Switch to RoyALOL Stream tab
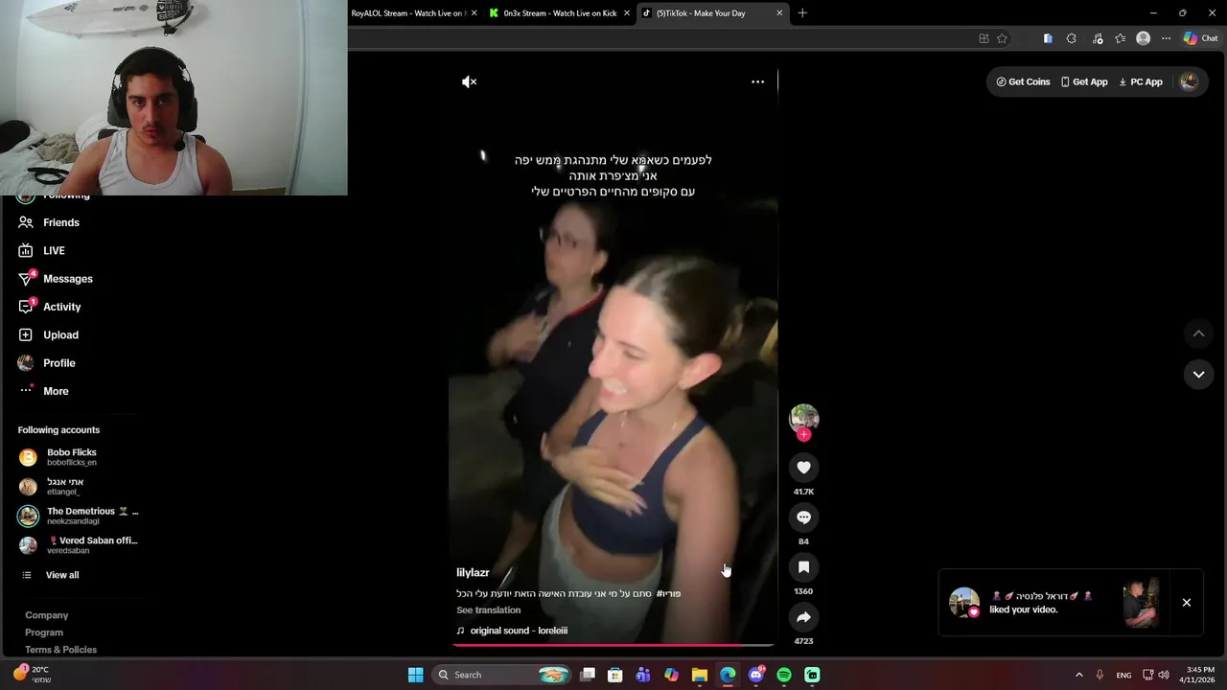1227x690 pixels. pos(408,13)
